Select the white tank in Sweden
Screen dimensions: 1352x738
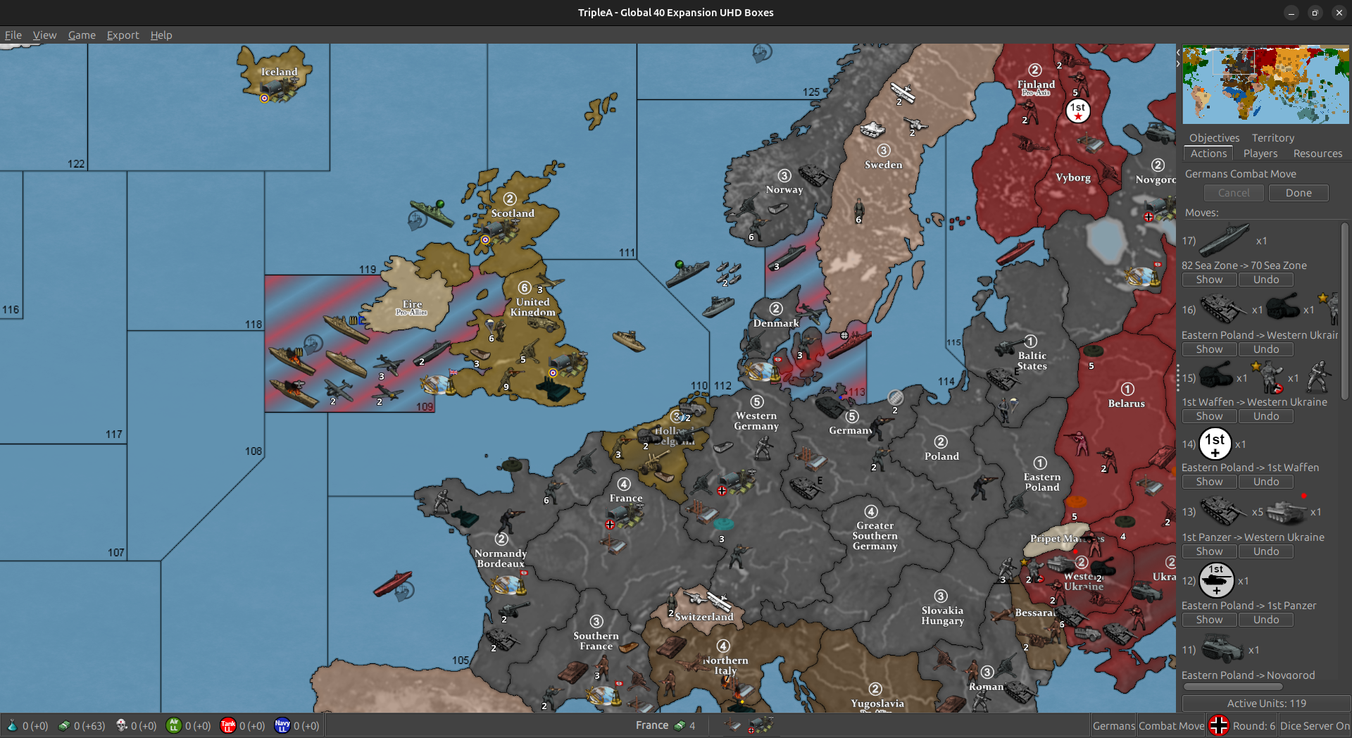872,129
